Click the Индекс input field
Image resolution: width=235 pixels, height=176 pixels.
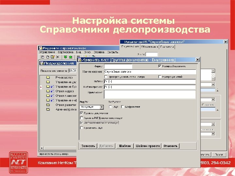[118, 66]
